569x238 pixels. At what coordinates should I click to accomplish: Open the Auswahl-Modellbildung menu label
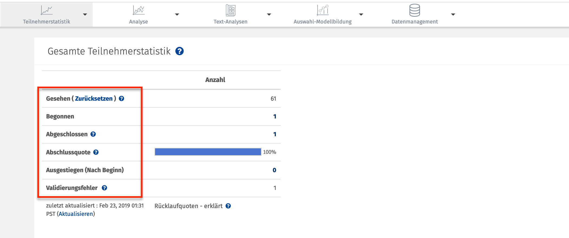coord(322,22)
